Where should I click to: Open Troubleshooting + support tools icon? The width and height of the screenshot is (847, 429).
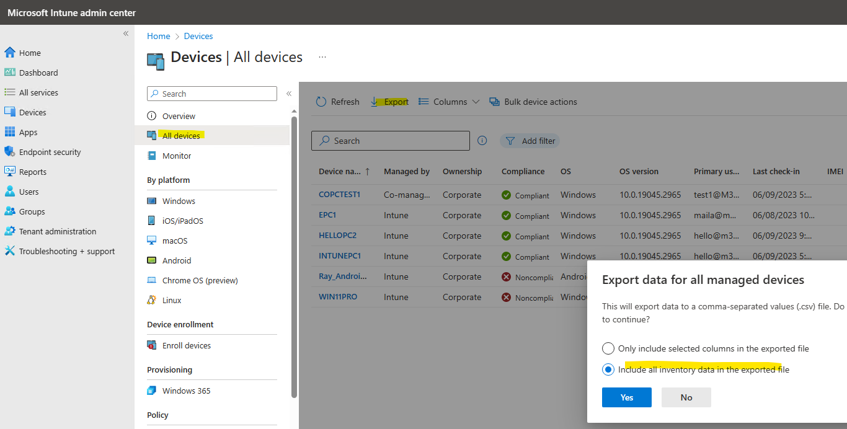9,251
